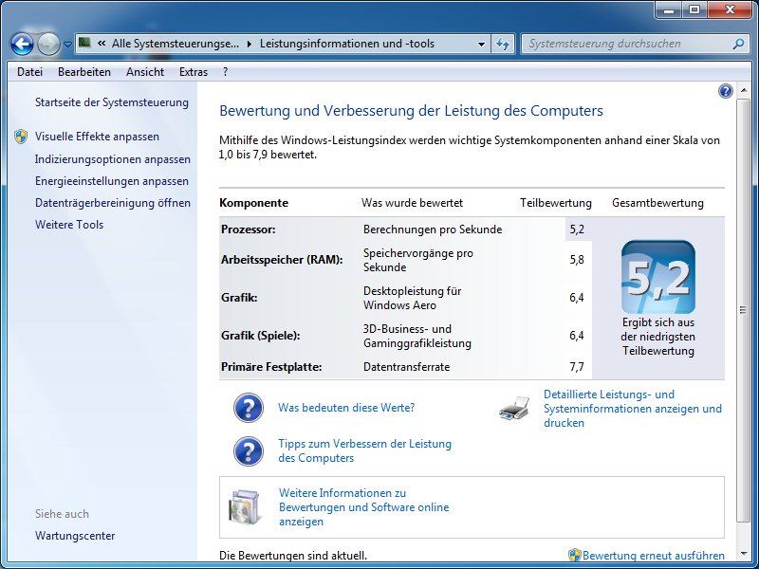Click the Arbeitsspeicher (RAM) score 5,8

pyautogui.click(x=577, y=260)
